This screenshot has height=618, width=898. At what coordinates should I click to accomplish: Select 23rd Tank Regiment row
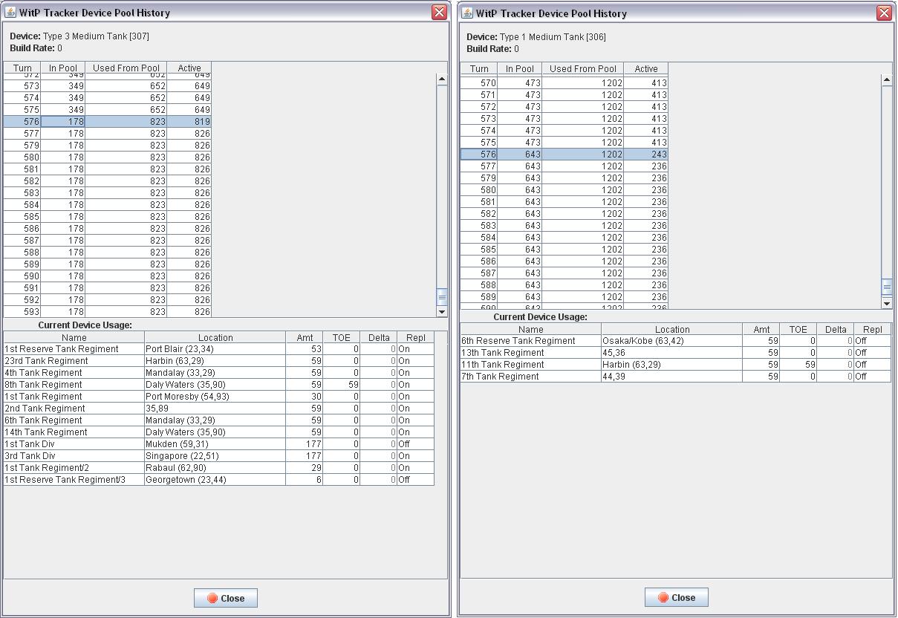(x=219, y=361)
